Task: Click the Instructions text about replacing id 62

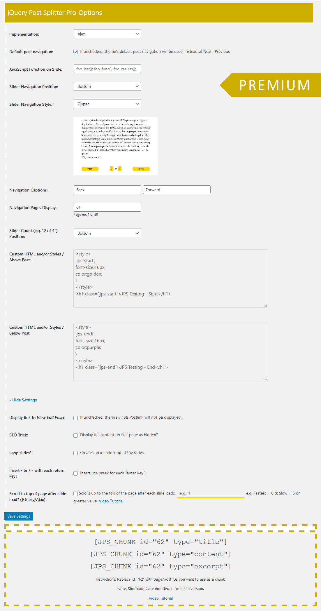Action: [160, 579]
